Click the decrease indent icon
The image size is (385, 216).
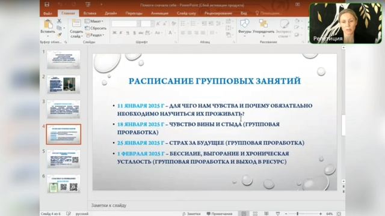point(205,23)
